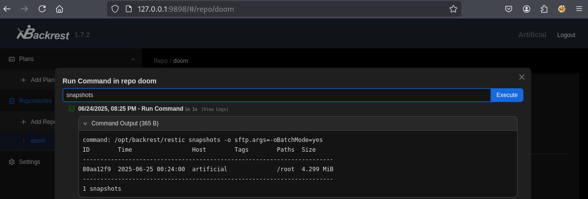The width and height of the screenshot is (588, 199).
Task: Click the Plans calendar icon
Action: point(12,59)
